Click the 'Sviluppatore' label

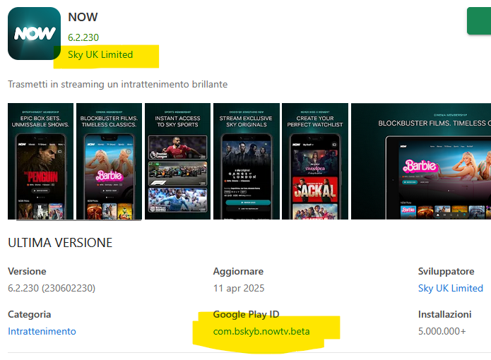(x=446, y=271)
